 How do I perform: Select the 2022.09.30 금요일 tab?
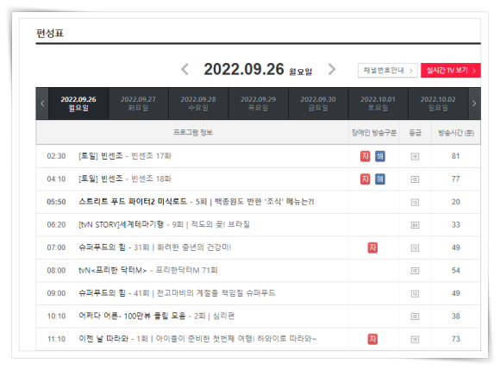[318, 103]
